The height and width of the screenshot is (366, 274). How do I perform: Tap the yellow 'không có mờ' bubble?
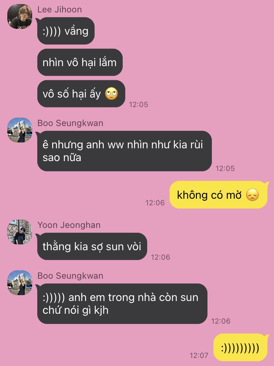[218, 195]
